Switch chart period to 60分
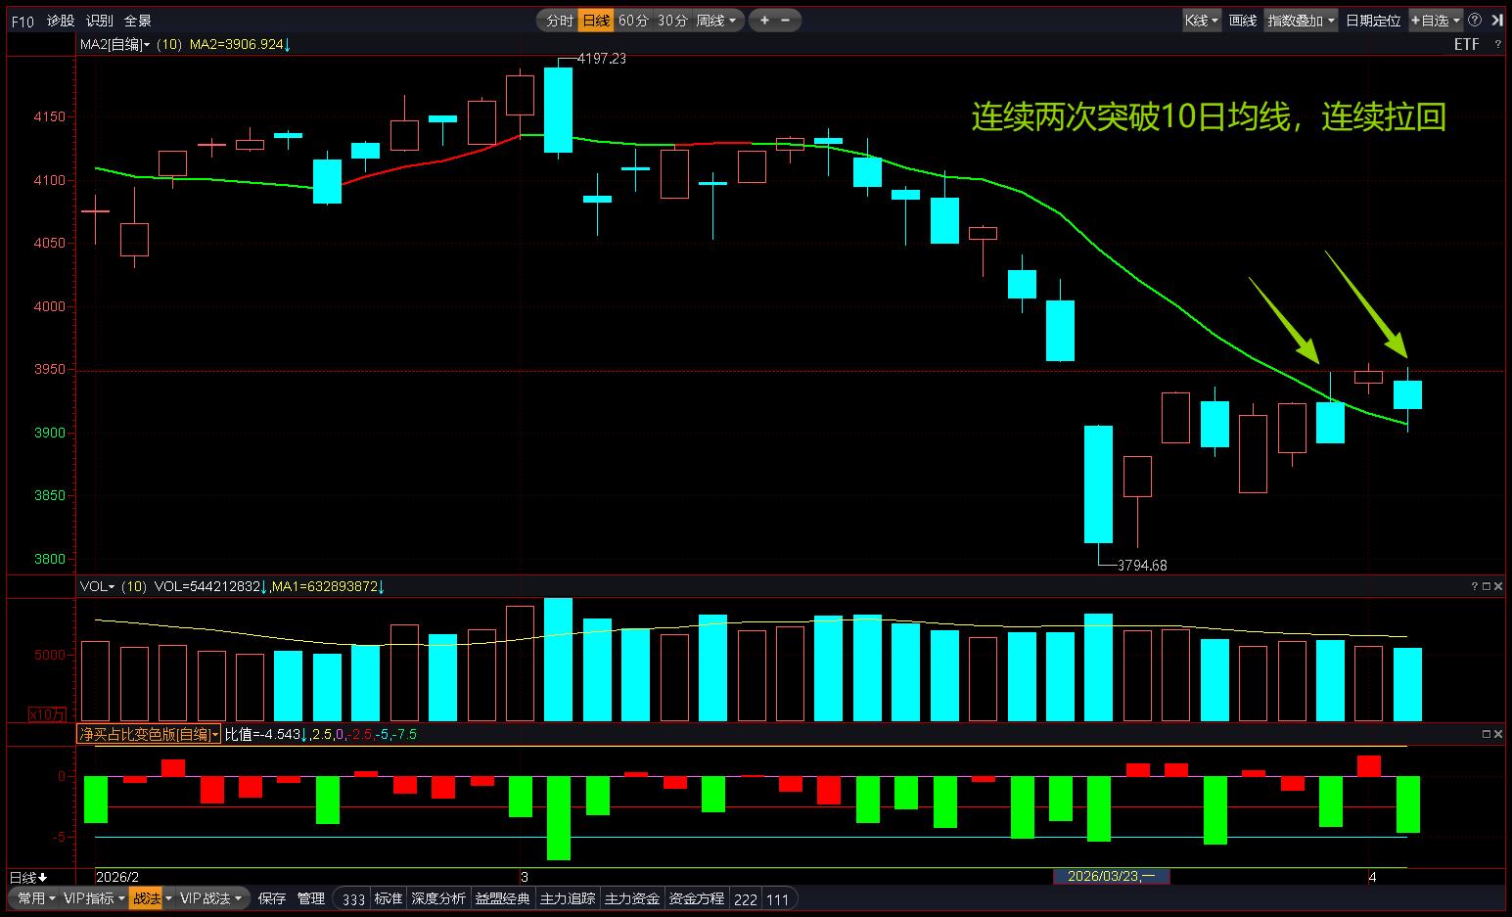This screenshot has height=917, width=1512. (633, 20)
